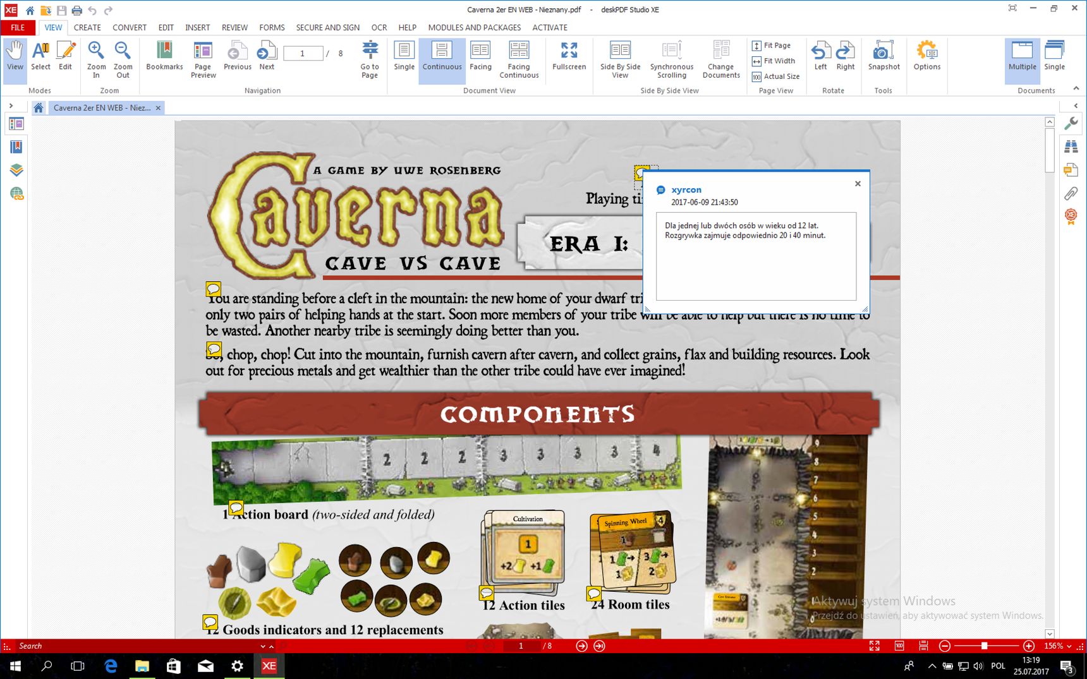Click the Print icon in title bar
This screenshot has width=1087, height=679.
[x=76, y=10]
